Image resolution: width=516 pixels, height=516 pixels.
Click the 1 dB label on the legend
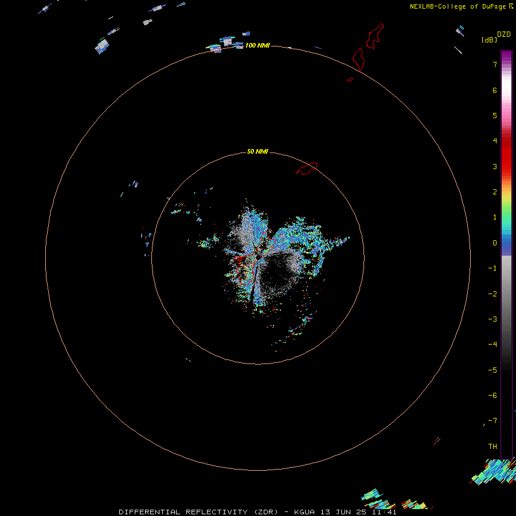click(495, 217)
